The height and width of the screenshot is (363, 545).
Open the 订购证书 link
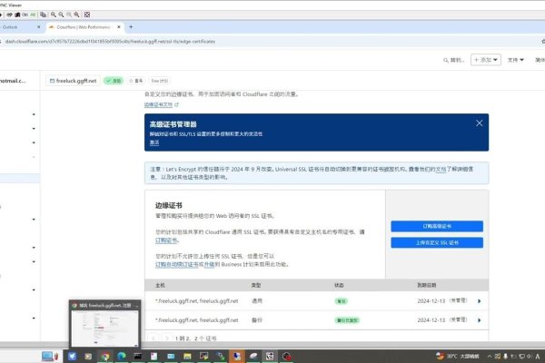coord(166,240)
